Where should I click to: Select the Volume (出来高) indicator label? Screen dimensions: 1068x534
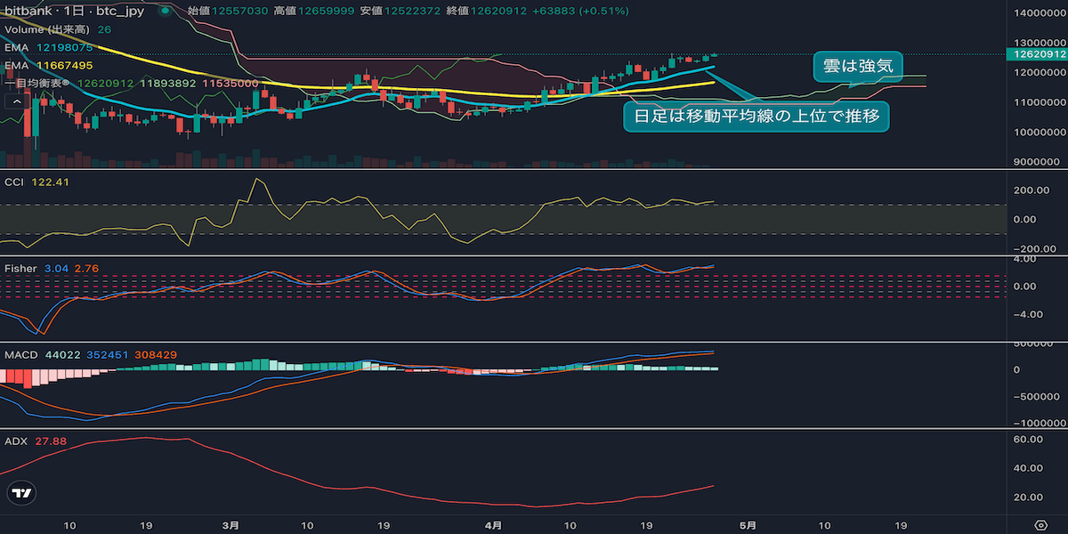48,29
